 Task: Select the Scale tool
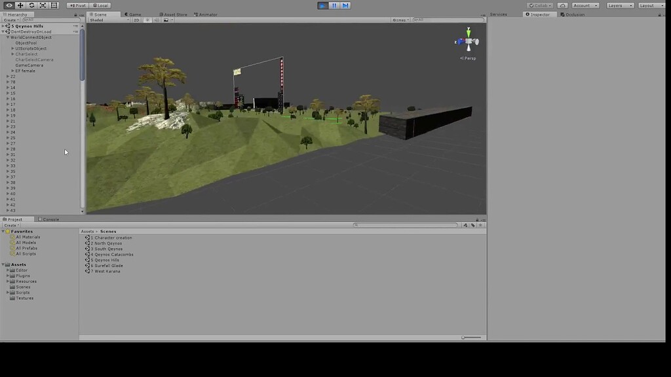pos(42,5)
